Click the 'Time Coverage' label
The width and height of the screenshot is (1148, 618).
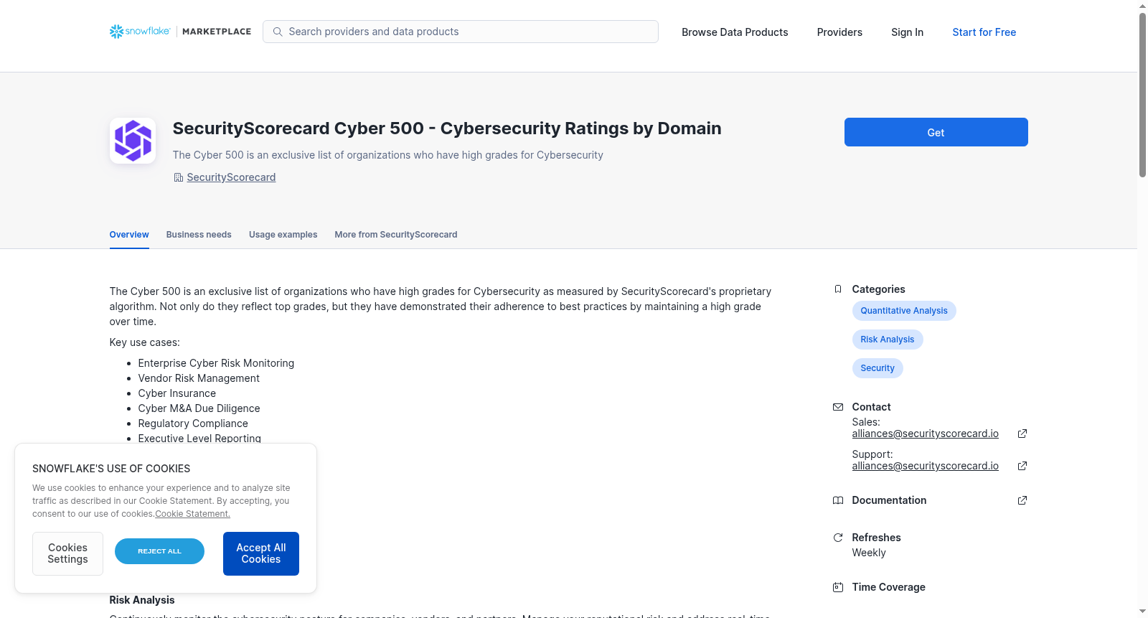[888, 587]
